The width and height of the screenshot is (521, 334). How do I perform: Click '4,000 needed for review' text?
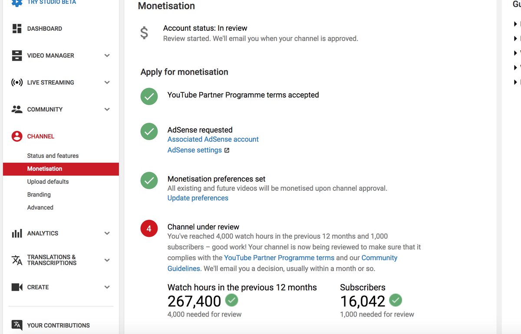(204, 314)
